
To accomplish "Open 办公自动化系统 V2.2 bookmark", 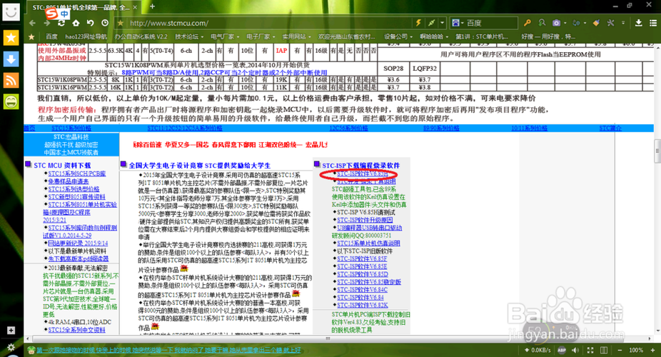I will click(x=141, y=36).
